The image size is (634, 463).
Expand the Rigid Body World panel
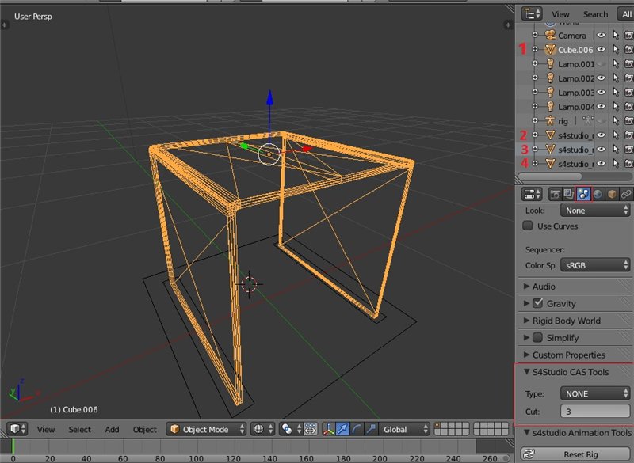(566, 321)
